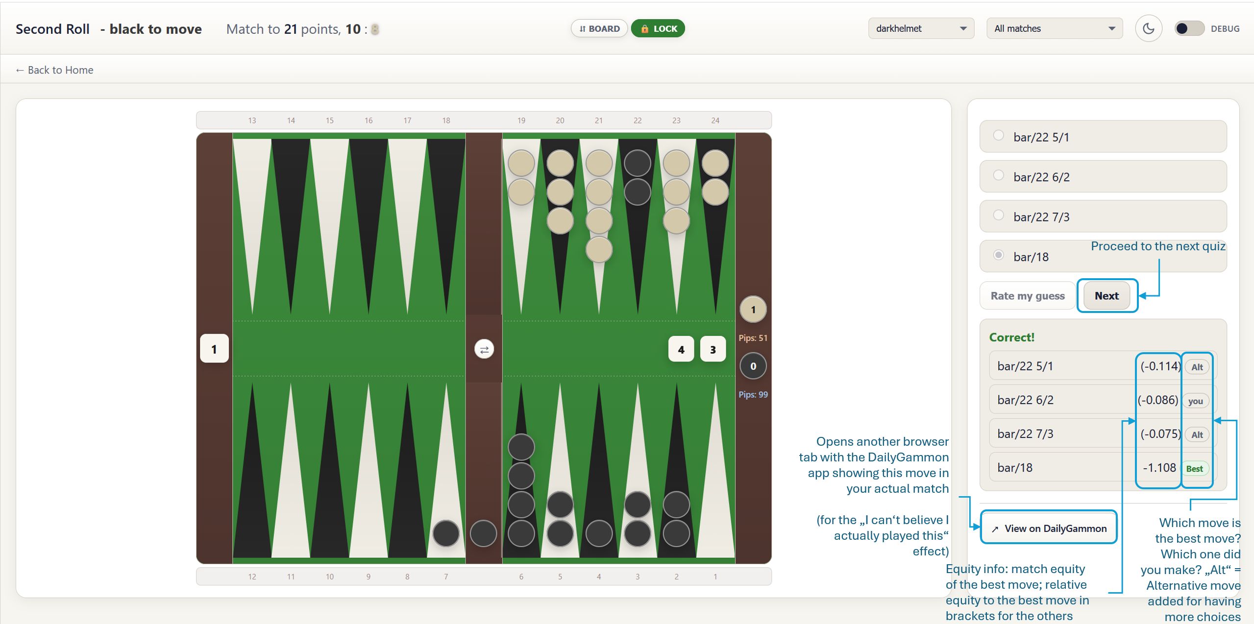Screen dimensions: 1254x624
Task: Click the doubling cube showing 1
Action: pyautogui.click(x=214, y=349)
